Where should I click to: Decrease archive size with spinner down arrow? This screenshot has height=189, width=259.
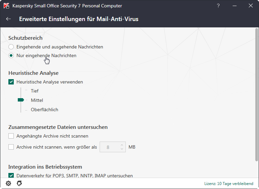pos(122,149)
